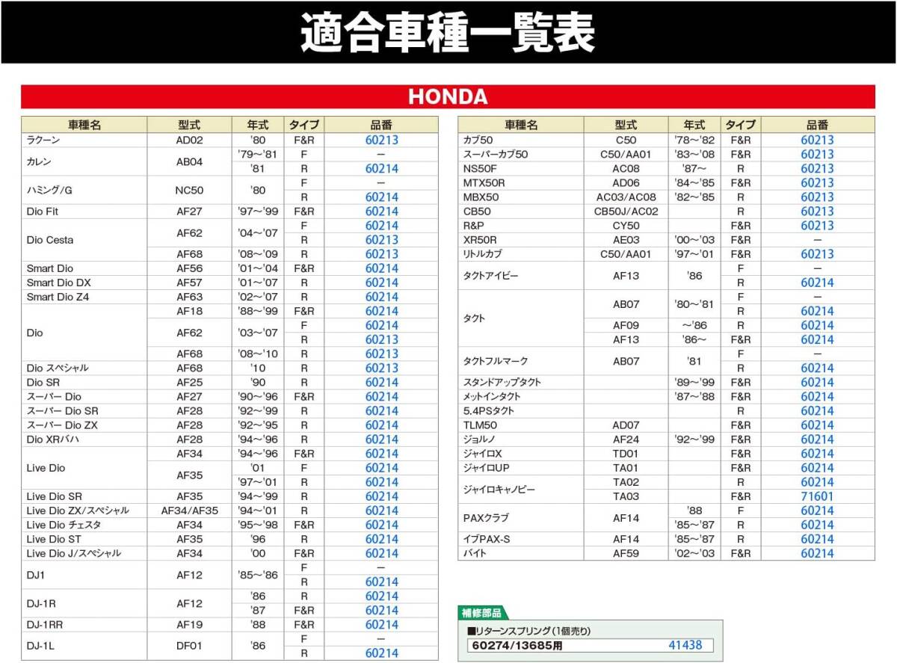This screenshot has width=897, height=663.
Task: Click the 'Dio XRバハ' model name
Action: 52,440
